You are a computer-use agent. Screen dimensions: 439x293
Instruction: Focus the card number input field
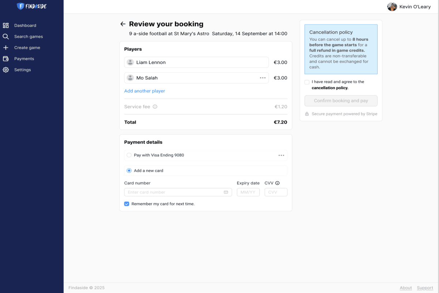pos(178,192)
